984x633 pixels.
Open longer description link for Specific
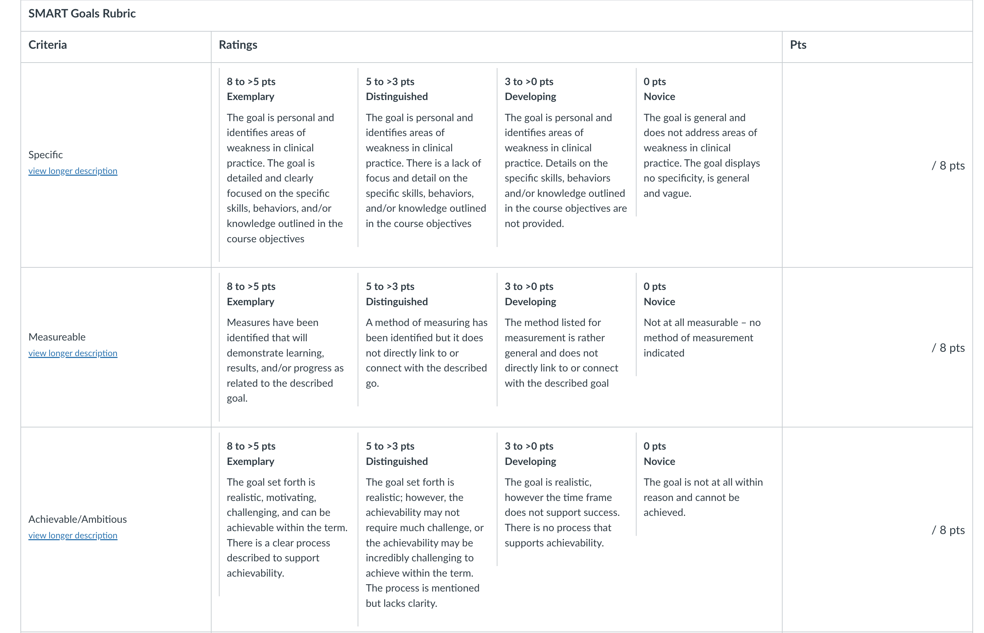[73, 171]
